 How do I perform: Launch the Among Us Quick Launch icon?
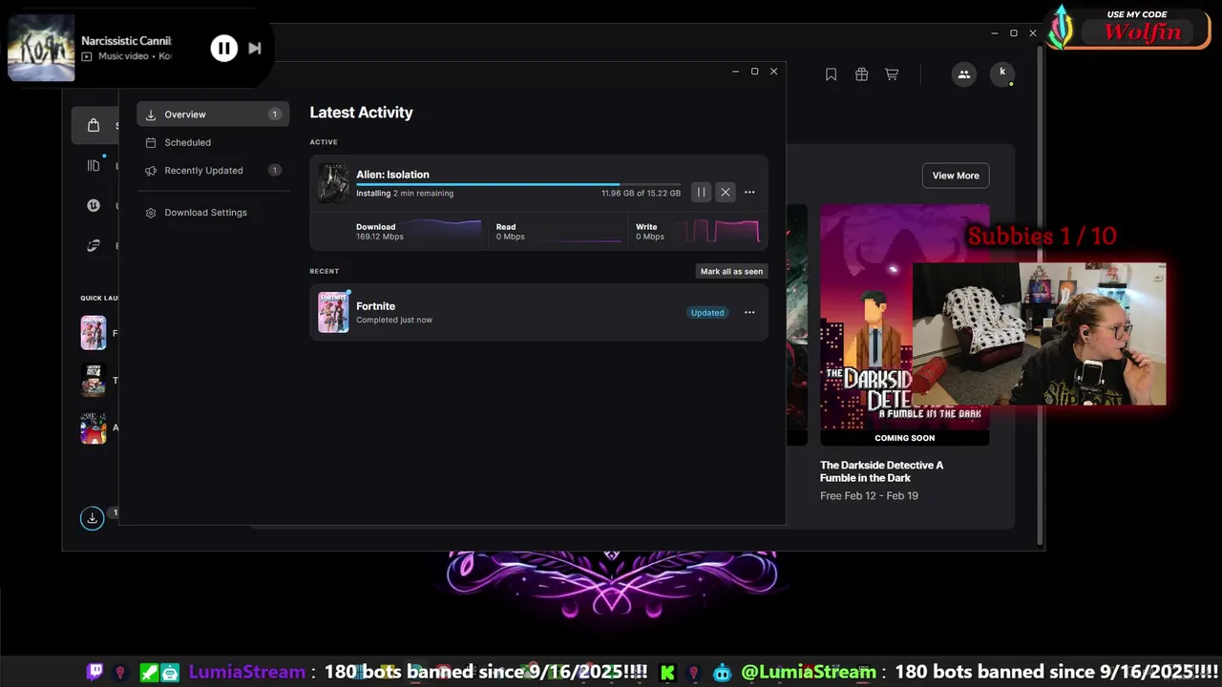[x=94, y=427]
